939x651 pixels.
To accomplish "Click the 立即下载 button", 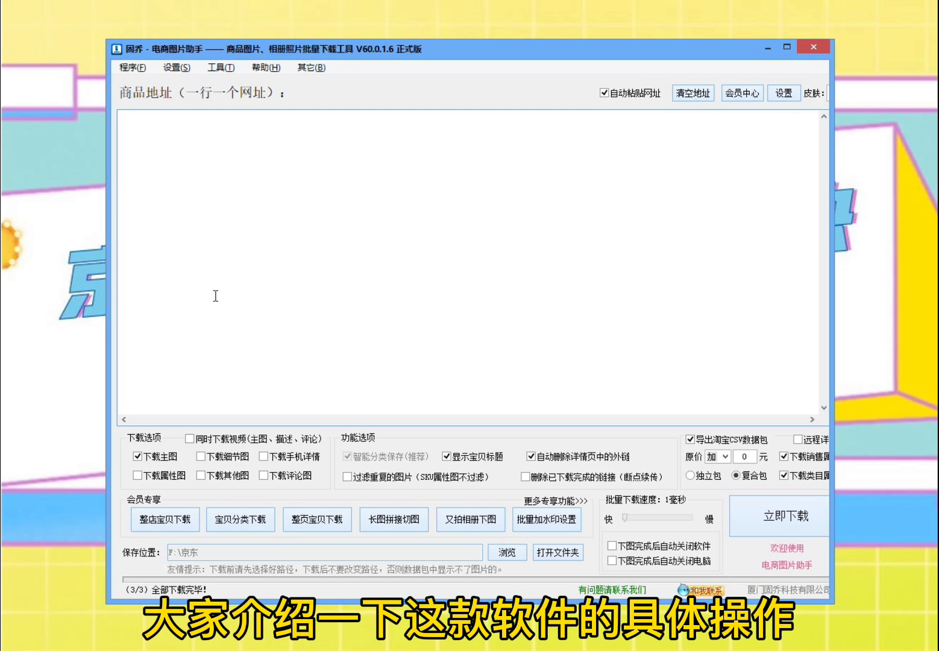I will coord(785,516).
